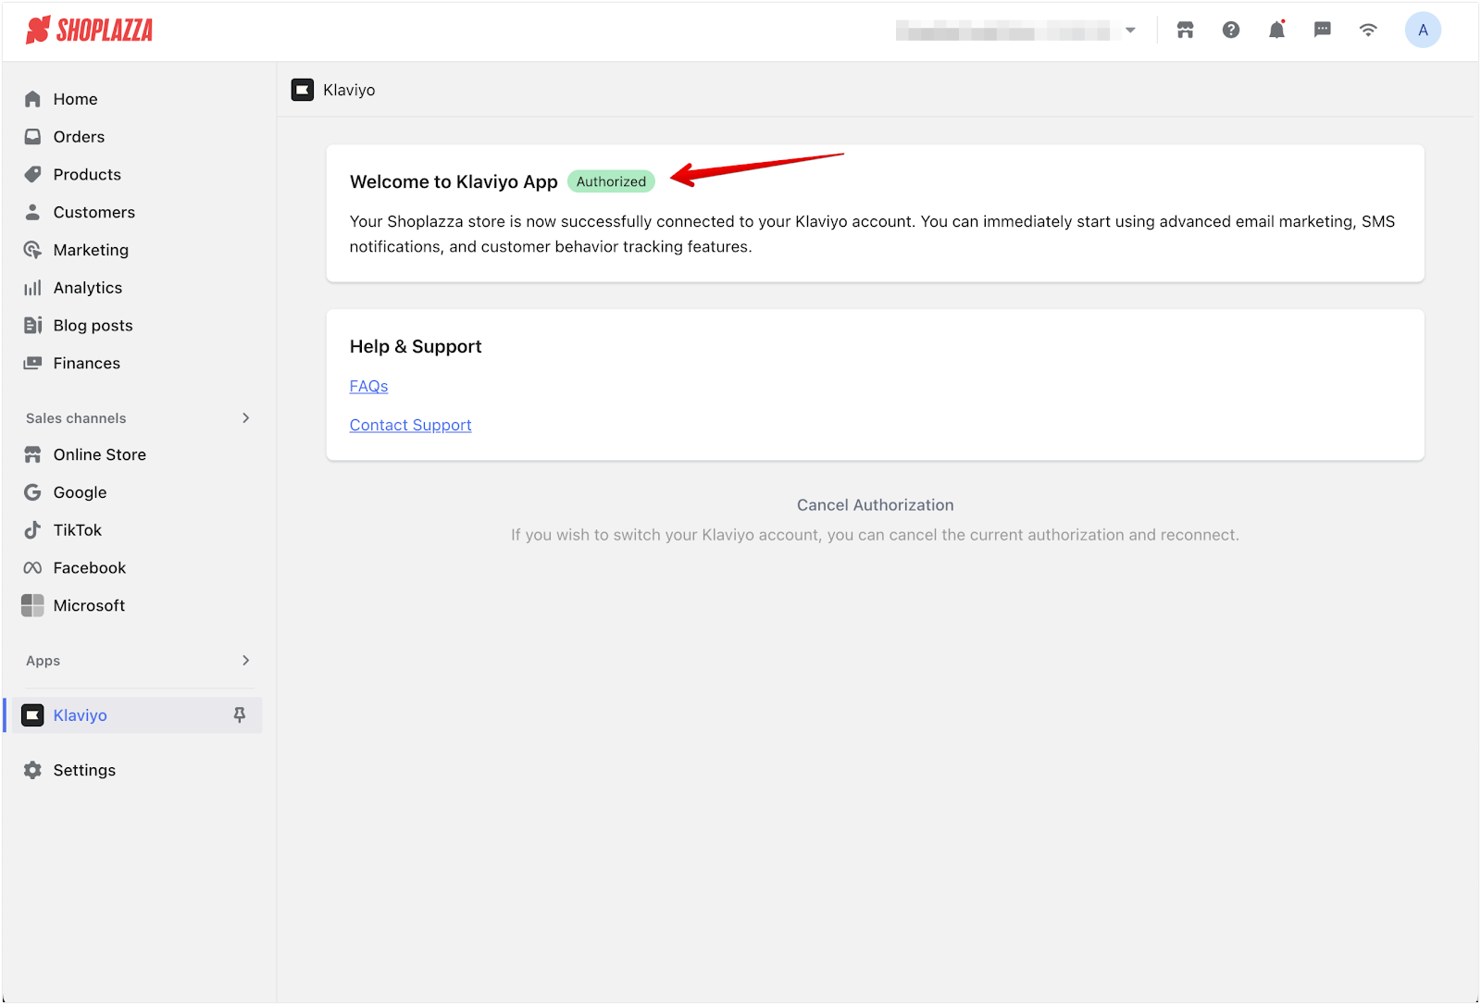1481x1005 pixels.
Task: Click the Orders inbox icon
Action: point(32,137)
